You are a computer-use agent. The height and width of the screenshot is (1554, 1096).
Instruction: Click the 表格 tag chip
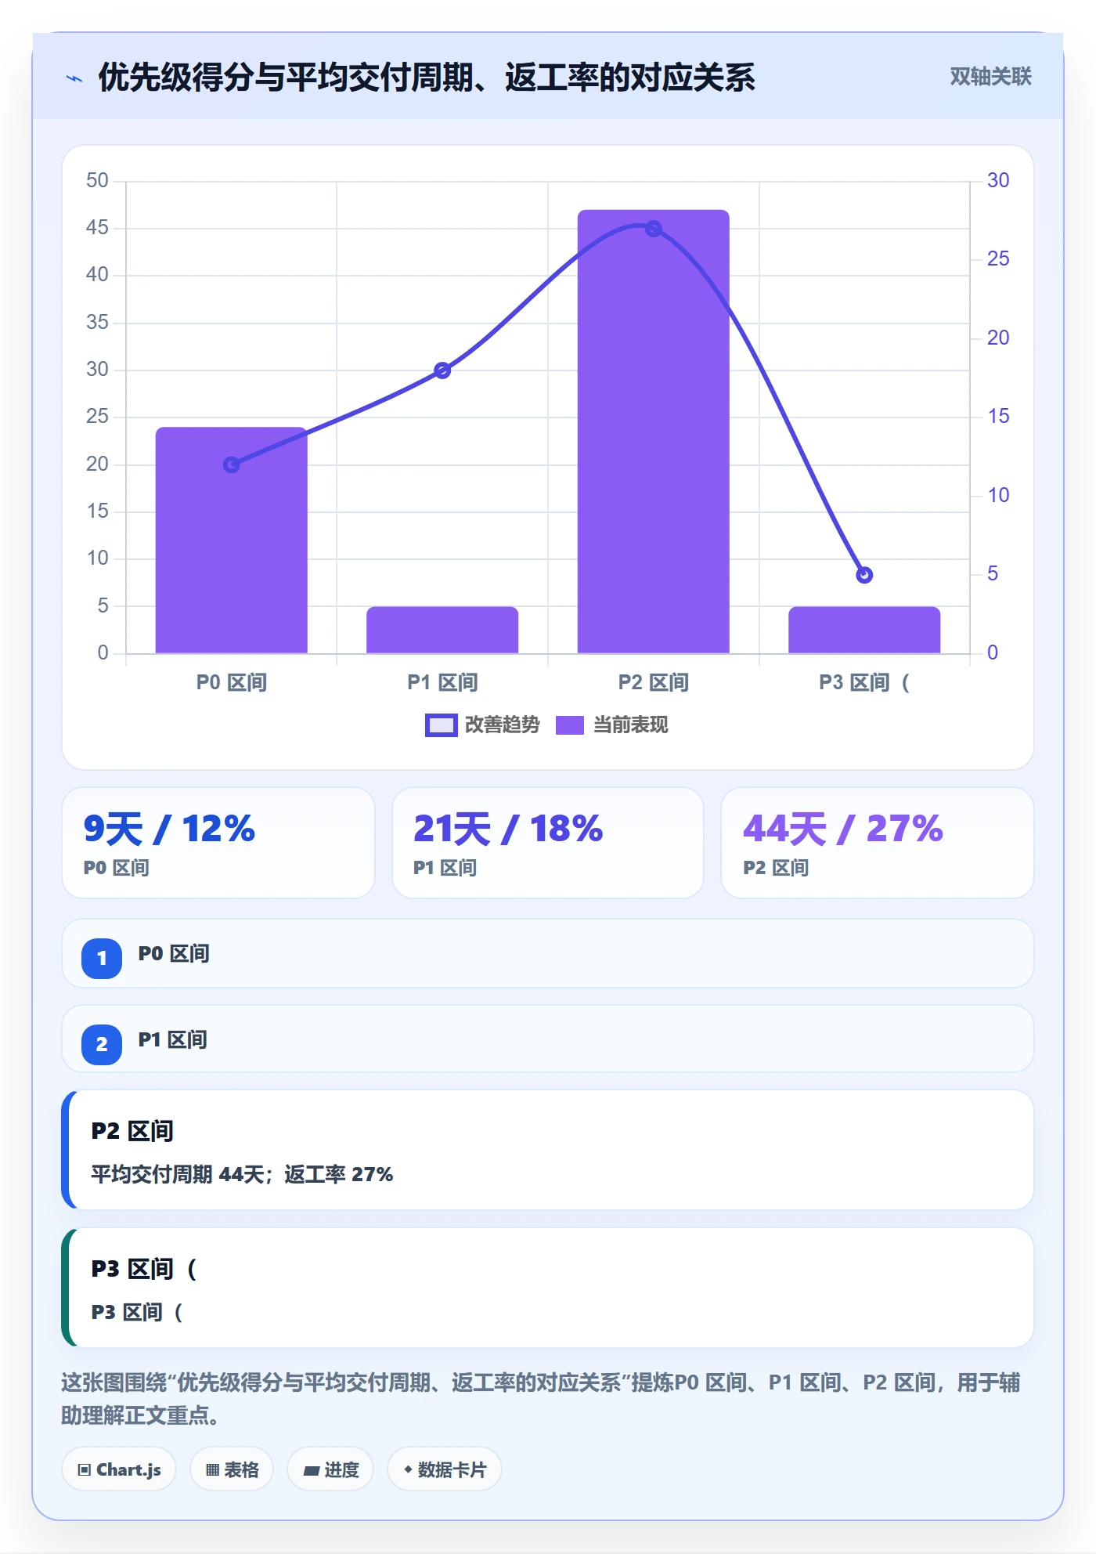pyautogui.click(x=232, y=1469)
